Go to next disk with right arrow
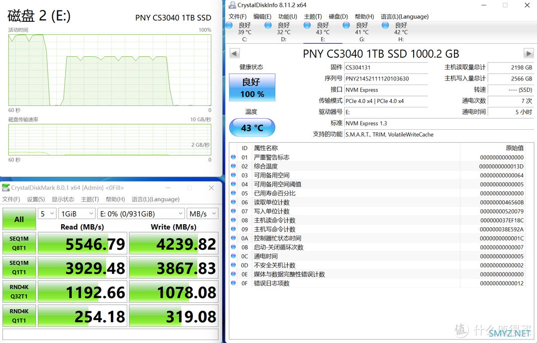Viewport: 537px width, 343px height. (x=529, y=54)
